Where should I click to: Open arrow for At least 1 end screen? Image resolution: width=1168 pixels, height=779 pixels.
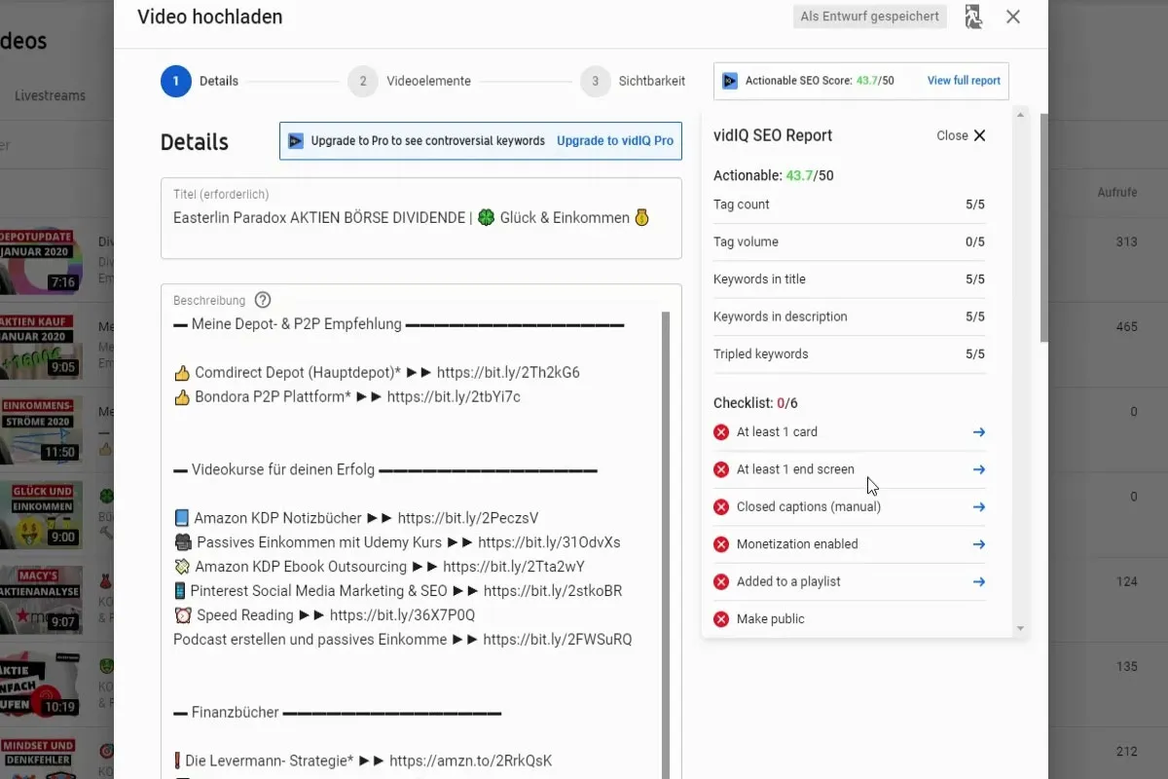[x=979, y=469]
